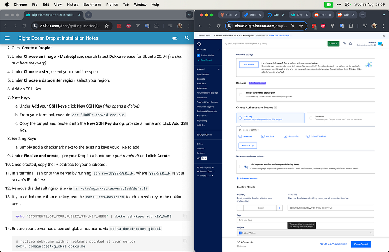Open new tab in left Chrome window
389x252 pixels.
click(x=88, y=15)
